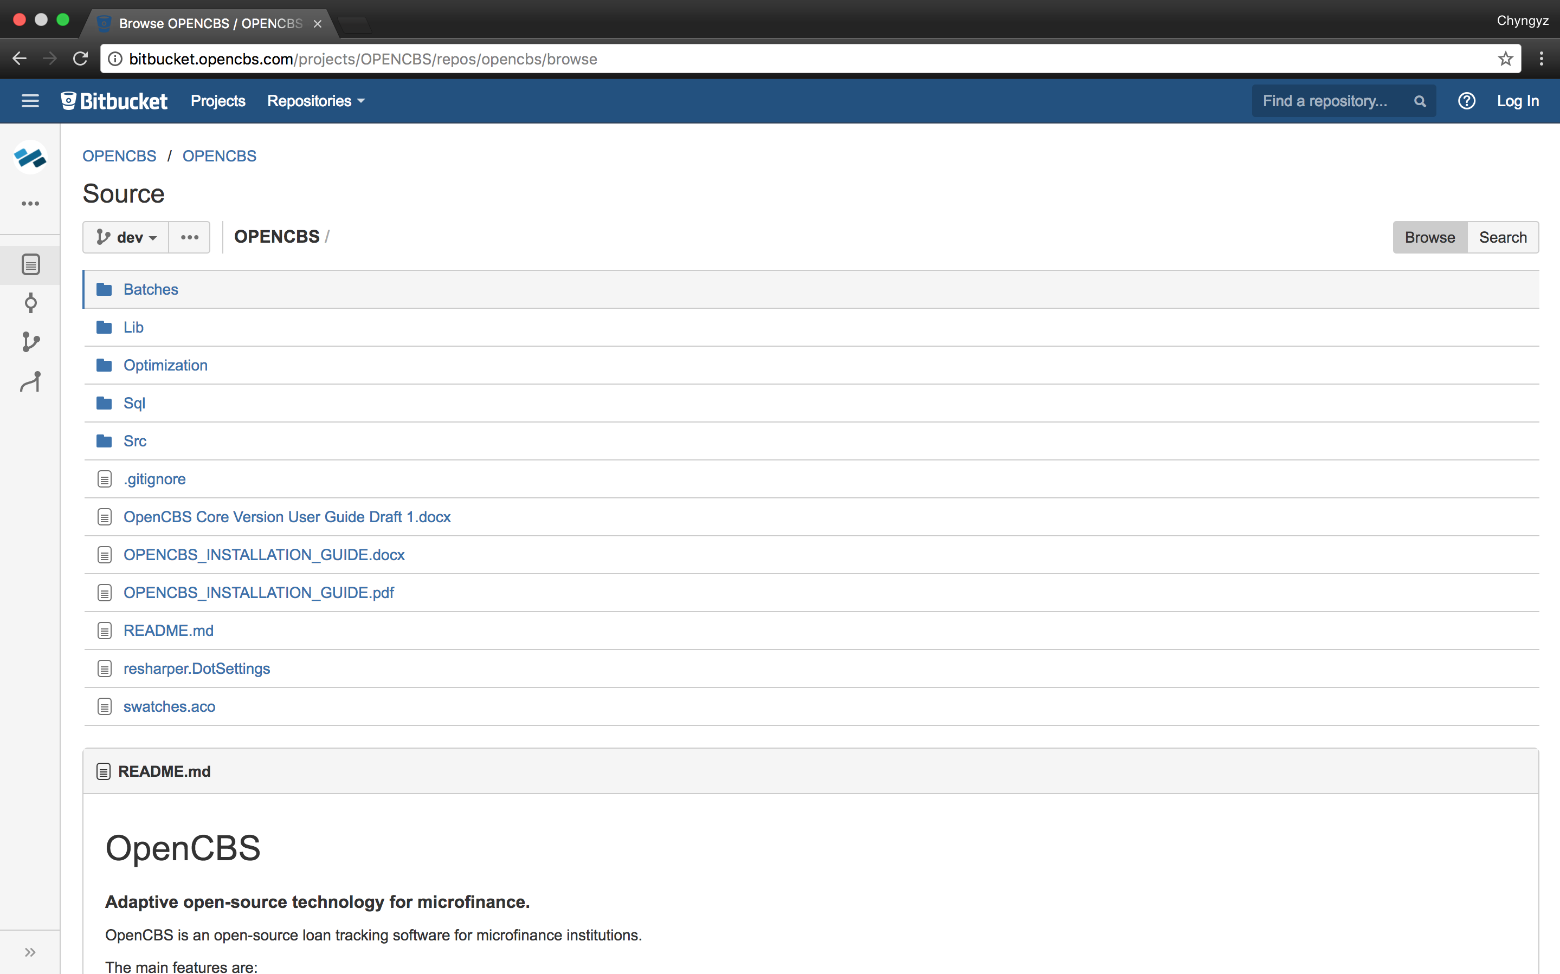Open the dev branch selector dropdown

126,238
